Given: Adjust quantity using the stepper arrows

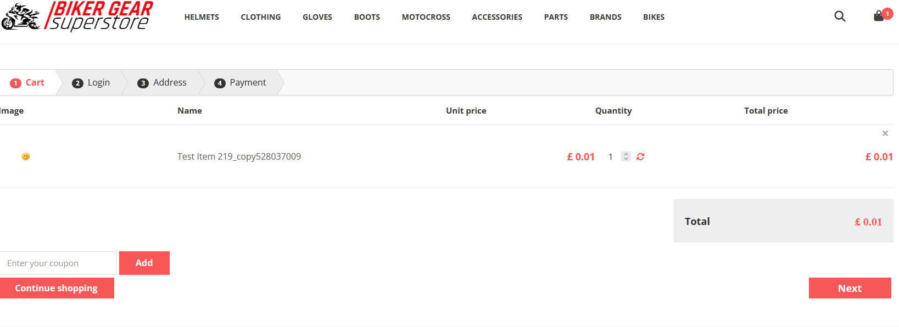Looking at the screenshot, I should pos(626,157).
